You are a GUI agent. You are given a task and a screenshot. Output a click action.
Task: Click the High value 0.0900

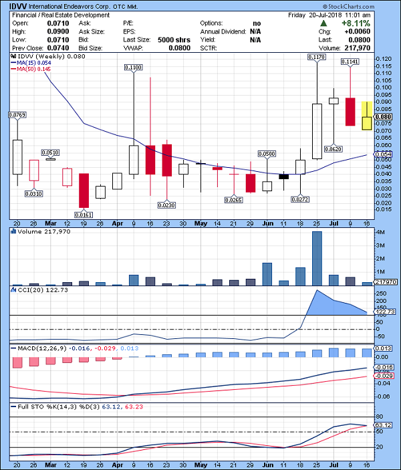(58, 31)
